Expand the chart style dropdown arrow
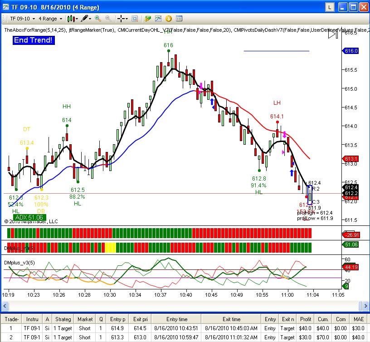370x342 pixels. [77, 19]
